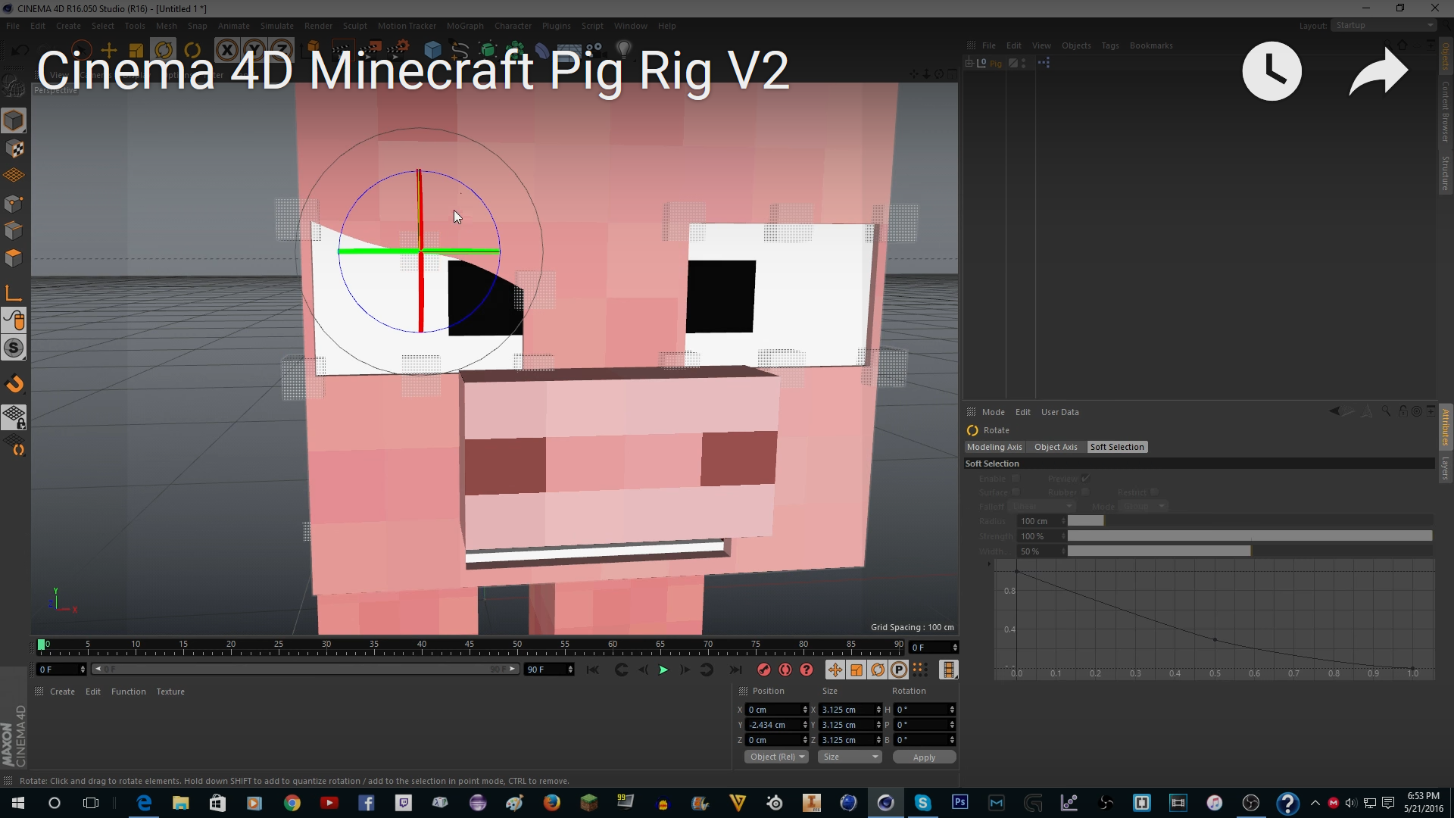Switch to Polygons mode
This screenshot has width=1454, height=818.
(14, 258)
